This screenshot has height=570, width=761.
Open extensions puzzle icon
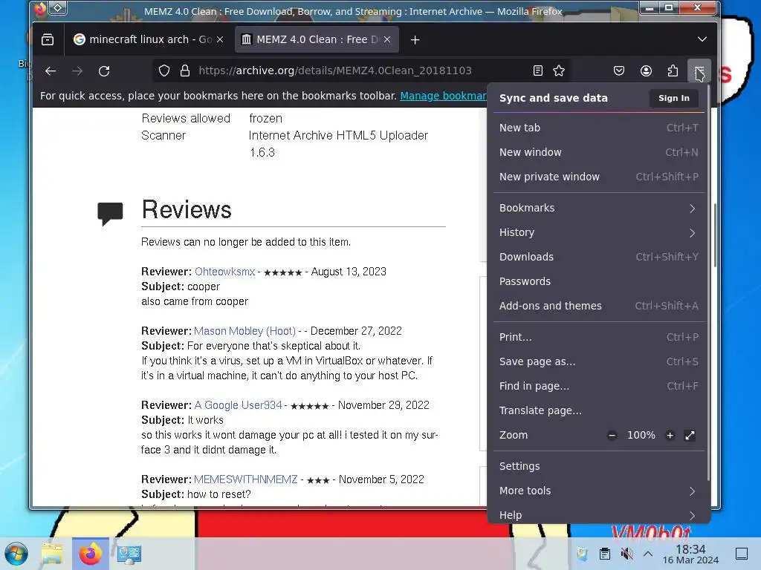(673, 71)
